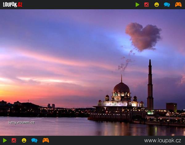Click the kecy.roumen.cz watermark text
The height and width of the screenshot is (145, 185).
click(22, 122)
